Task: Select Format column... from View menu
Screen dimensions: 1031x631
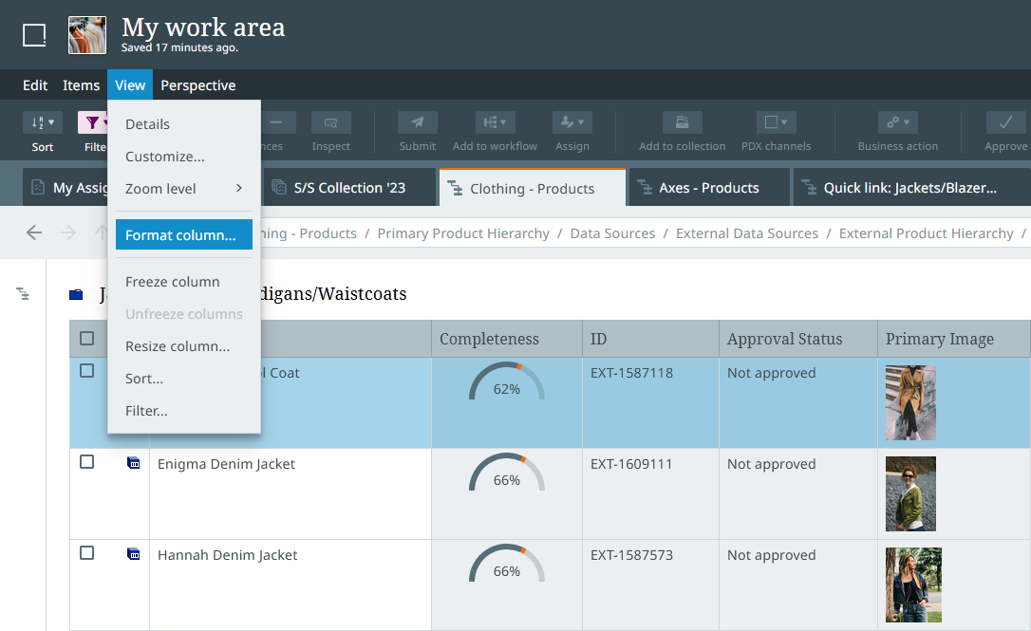Action: tap(183, 235)
